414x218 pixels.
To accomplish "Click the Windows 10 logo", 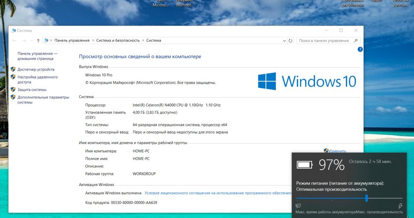I will (x=307, y=81).
